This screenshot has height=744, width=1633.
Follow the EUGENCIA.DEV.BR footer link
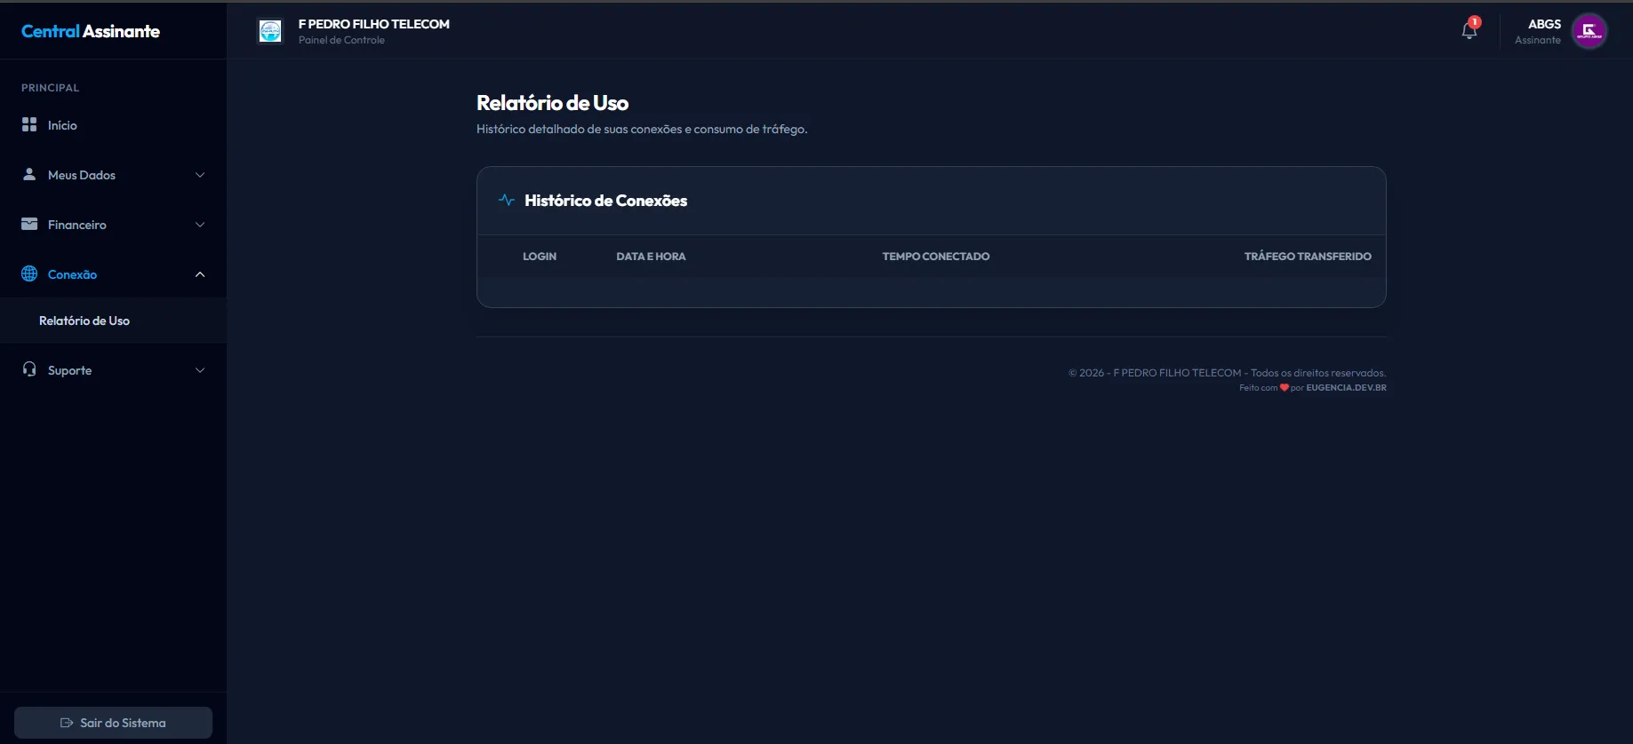pos(1346,388)
